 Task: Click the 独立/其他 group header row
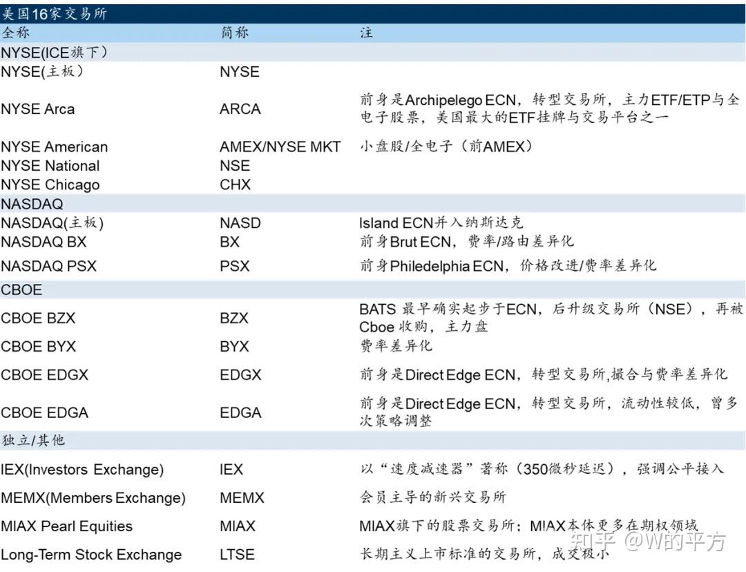pyautogui.click(x=373, y=440)
